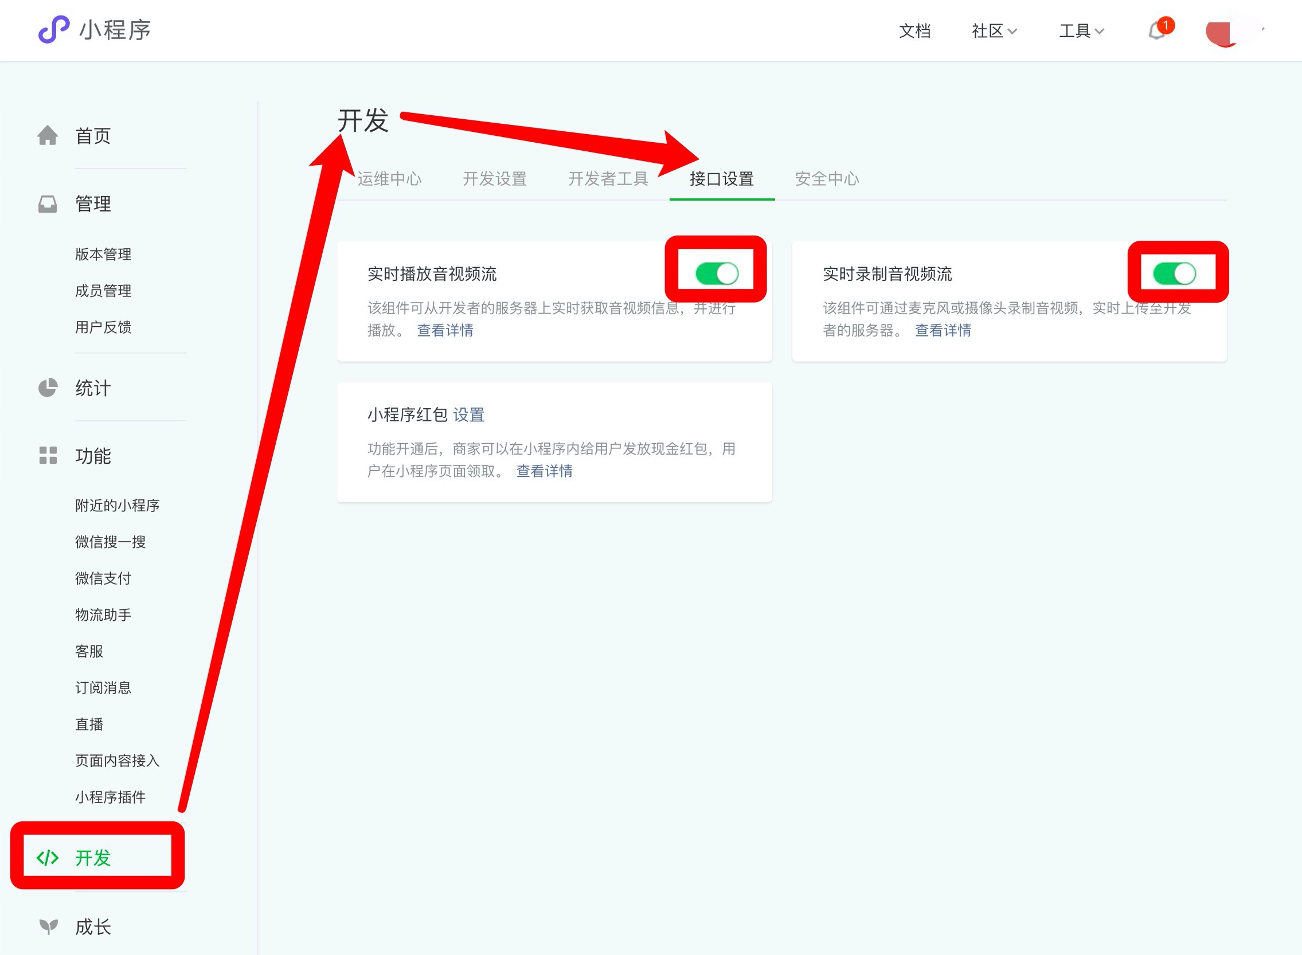Go to 版本管理 in sidebar
Image resolution: width=1302 pixels, height=955 pixels.
click(x=104, y=255)
